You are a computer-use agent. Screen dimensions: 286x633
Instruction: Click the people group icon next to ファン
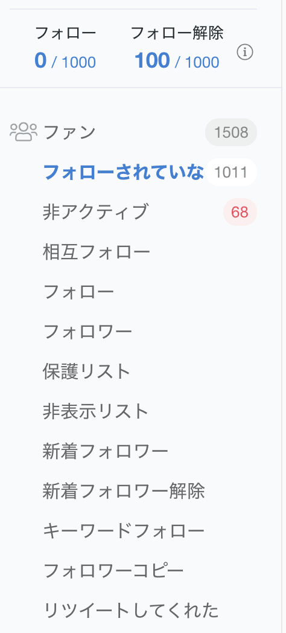click(x=24, y=132)
